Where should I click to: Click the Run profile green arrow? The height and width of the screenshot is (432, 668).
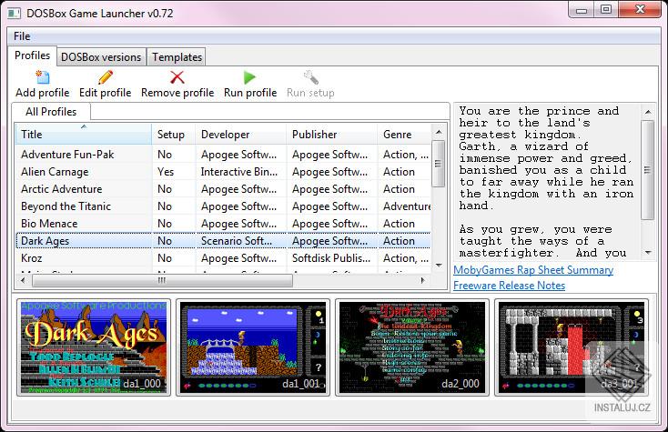249,77
